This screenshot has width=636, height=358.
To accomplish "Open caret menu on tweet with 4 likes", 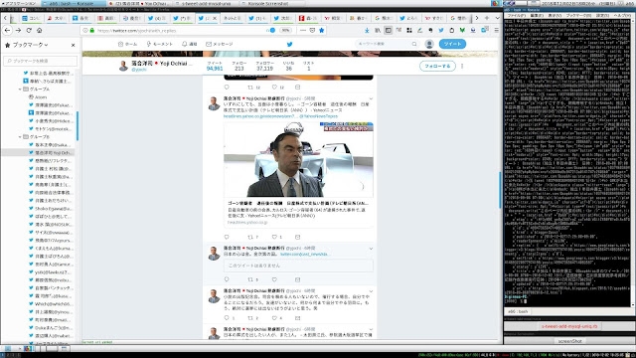I will [371, 291].
